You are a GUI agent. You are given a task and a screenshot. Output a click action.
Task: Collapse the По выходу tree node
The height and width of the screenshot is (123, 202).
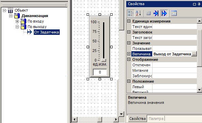point(17,27)
